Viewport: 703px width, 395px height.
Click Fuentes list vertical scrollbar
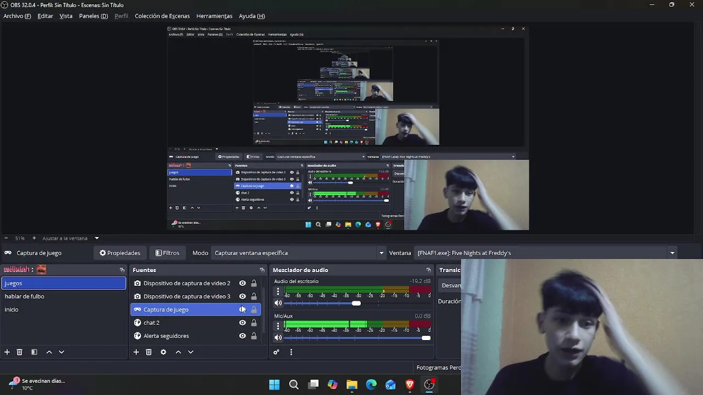(264, 310)
